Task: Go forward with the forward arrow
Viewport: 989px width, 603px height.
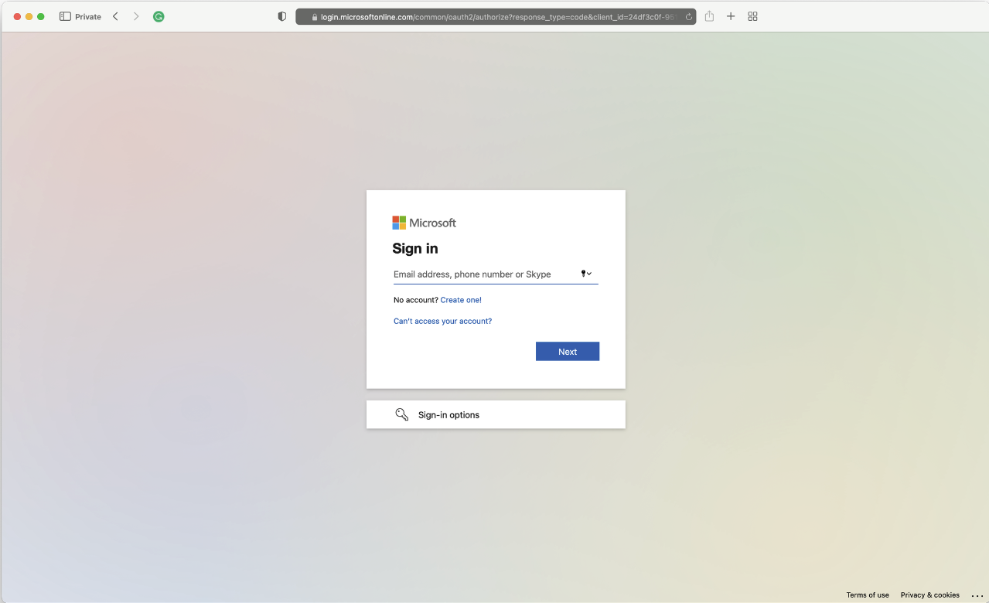Action: click(136, 16)
